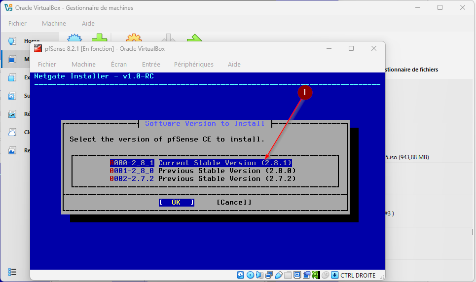Screen dimensions: 476x282
Task: Open the Machine menu in pfSense VM window
Action: [x=83, y=64]
